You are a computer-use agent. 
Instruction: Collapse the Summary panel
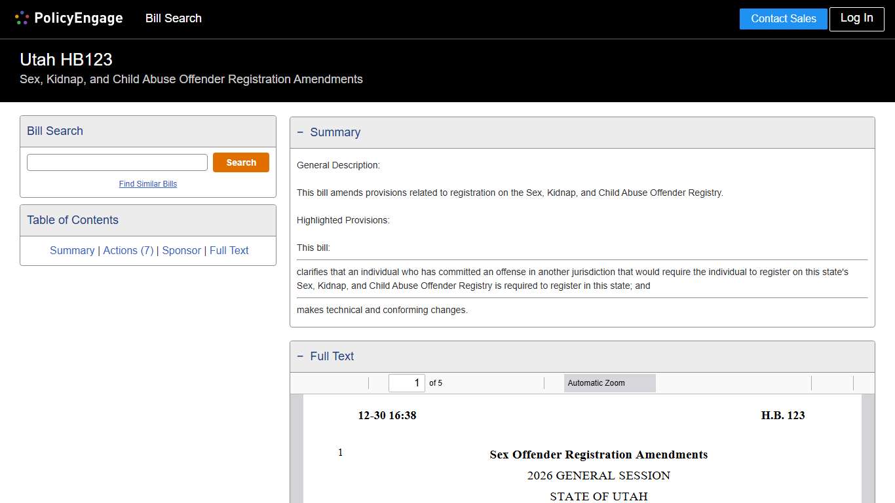tap(300, 132)
